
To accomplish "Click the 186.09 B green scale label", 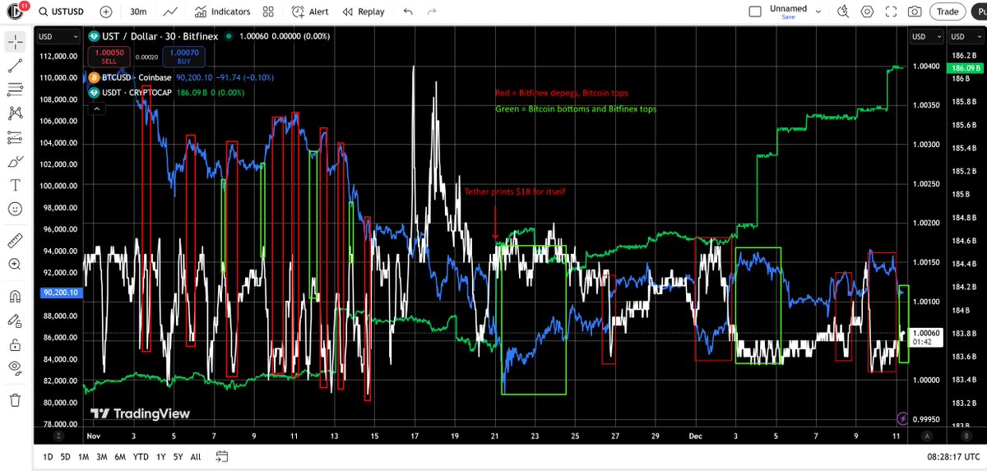I will [965, 67].
